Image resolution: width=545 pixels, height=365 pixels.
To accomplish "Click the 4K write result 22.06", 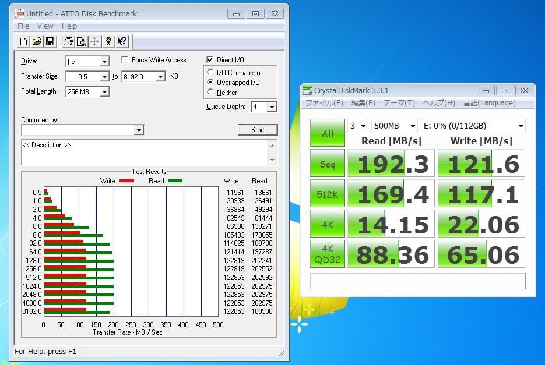I will pyautogui.click(x=481, y=224).
